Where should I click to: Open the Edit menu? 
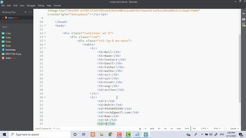click(x=9, y=5)
